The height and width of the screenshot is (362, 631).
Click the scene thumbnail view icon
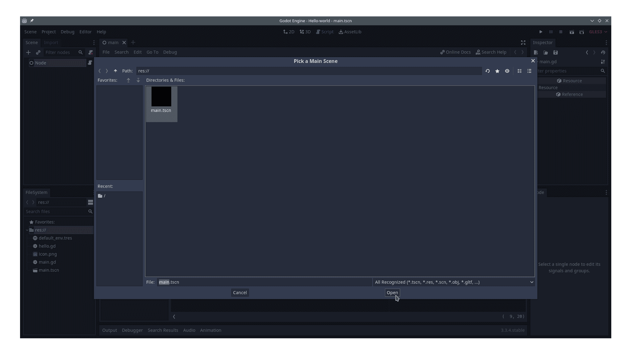pos(520,71)
